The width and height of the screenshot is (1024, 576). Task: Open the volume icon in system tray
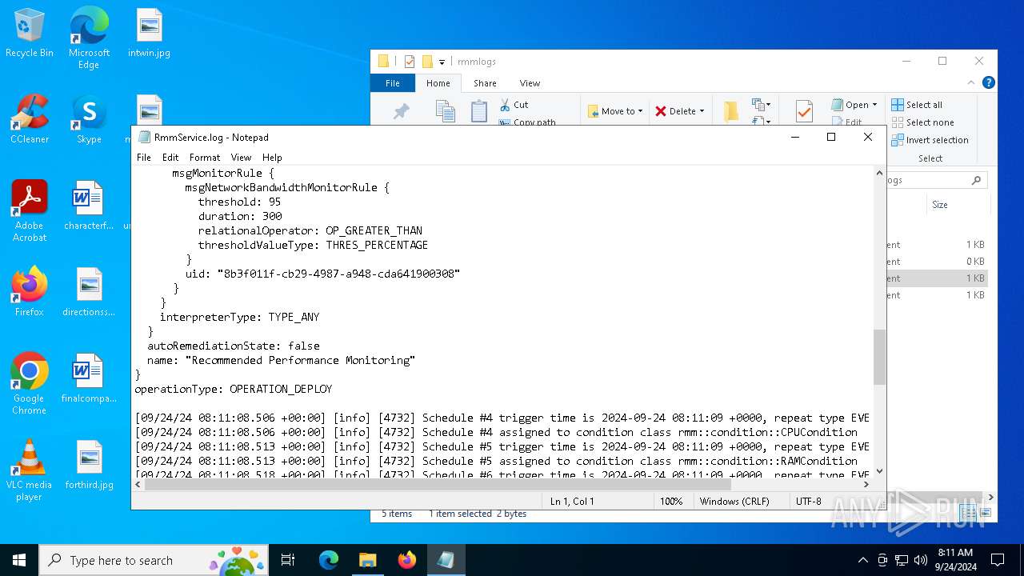coord(921,560)
